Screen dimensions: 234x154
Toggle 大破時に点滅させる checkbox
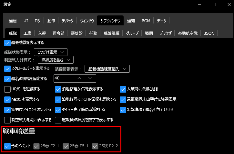click(123, 89)
